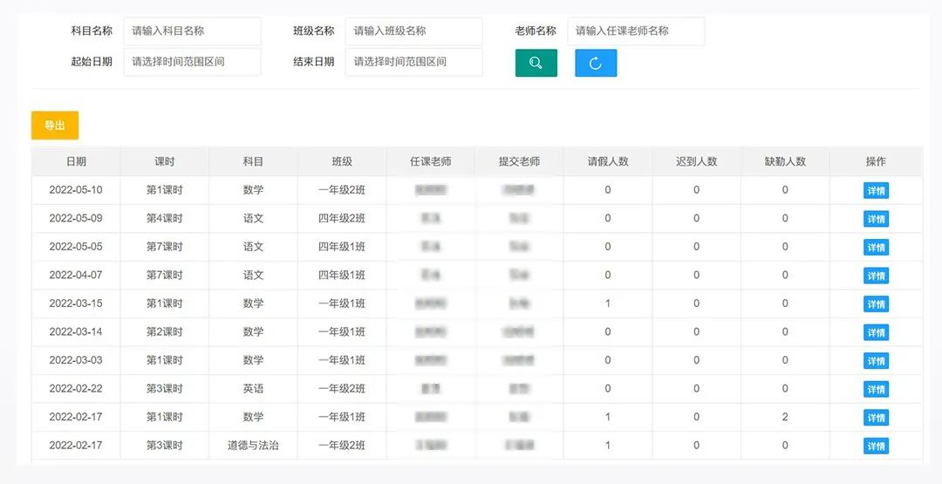This screenshot has width=942, height=484.
Task: Select the date cell 2022-05-10
Action: click(76, 190)
